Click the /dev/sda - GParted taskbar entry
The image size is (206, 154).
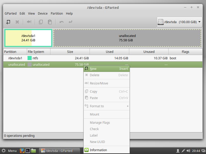[59, 151]
